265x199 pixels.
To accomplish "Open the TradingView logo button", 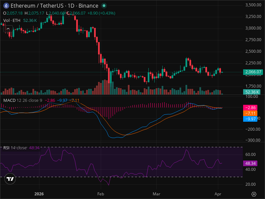I will click(10, 179).
